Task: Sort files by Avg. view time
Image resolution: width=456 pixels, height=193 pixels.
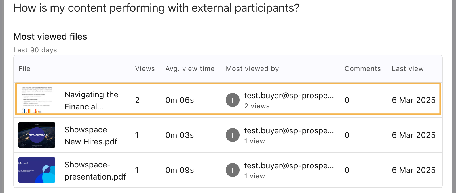Action: pyautogui.click(x=190, y=69)
